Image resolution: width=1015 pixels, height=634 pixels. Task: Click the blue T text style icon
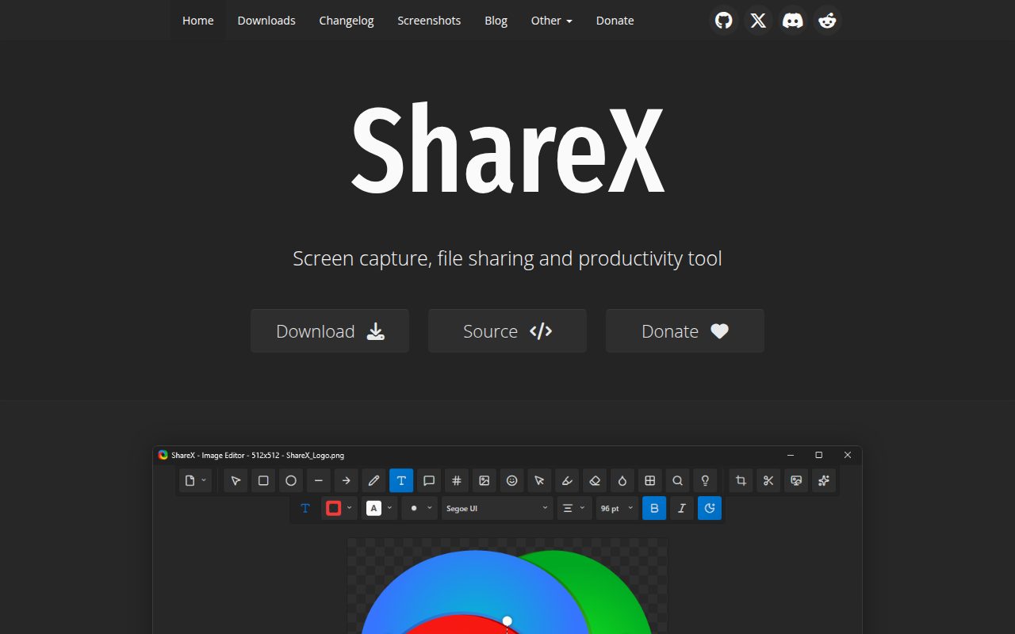305,508
